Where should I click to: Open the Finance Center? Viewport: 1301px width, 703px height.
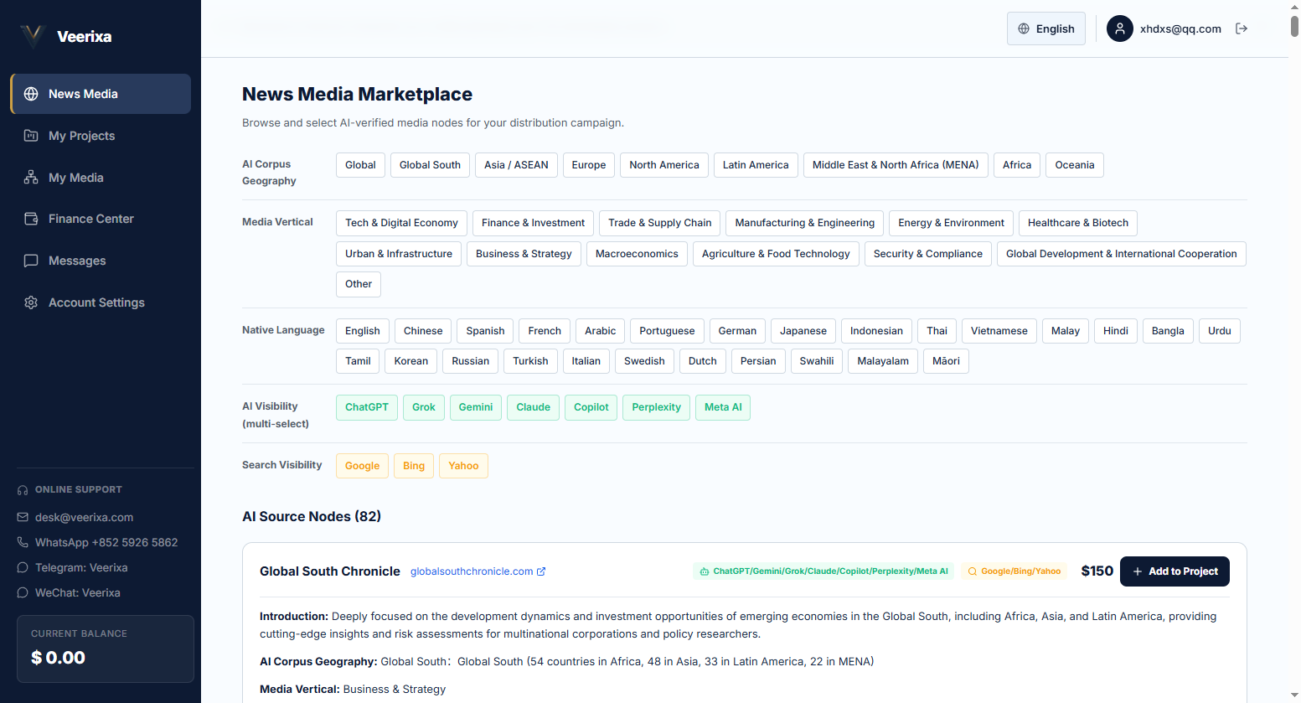coord(101,219)
